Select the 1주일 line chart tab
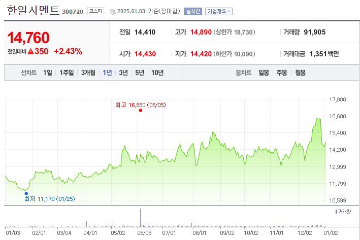Image resolution: width=360 pixels, height=240 pixels. [x=67, y=73]
